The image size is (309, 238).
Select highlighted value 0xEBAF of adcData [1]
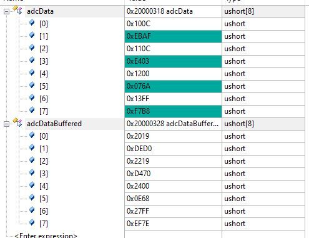173,36
